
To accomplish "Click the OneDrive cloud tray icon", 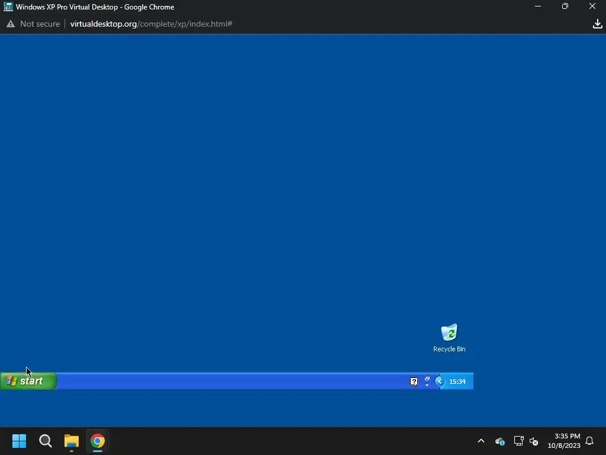I will (499, 441).
